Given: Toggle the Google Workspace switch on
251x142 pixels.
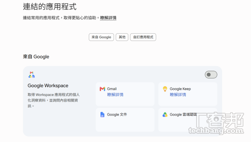Looking at the screenshot, I should tap(211, 75).
